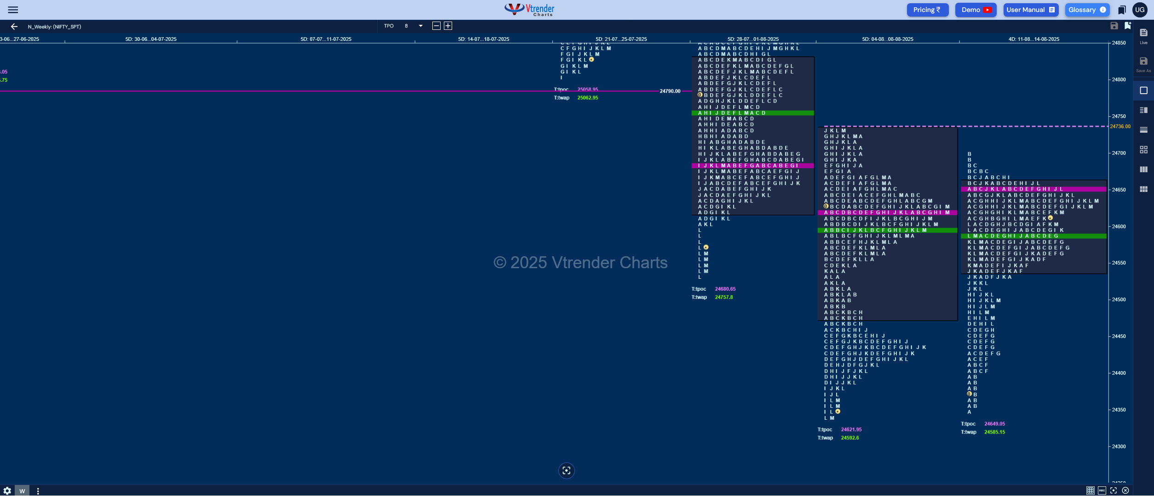Open the UG user account menu
This screenshot has width=1154, height=496.
[1140, 10]
